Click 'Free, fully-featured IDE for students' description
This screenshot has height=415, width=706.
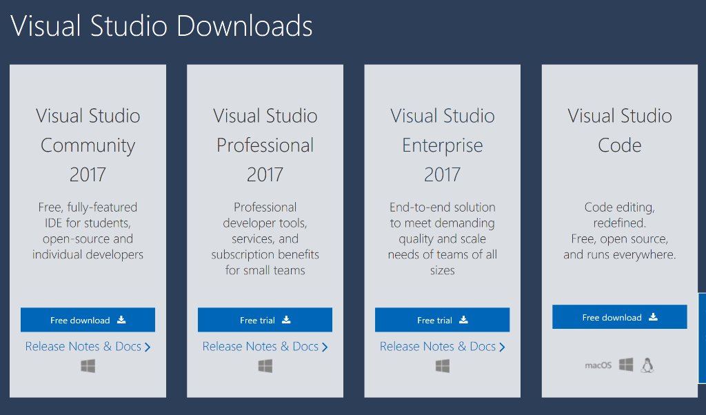pyautogui.click(x=88, y=231)
